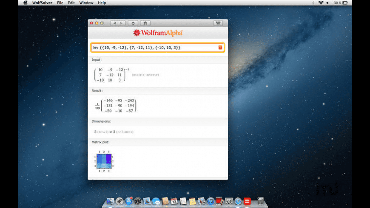
Task: Open the Apple menu
Action: 26,3
